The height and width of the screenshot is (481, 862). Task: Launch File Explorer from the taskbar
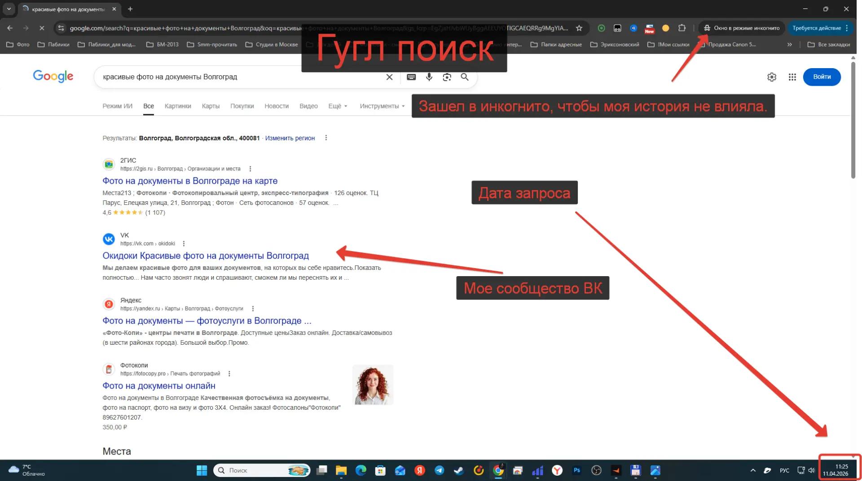341,470
